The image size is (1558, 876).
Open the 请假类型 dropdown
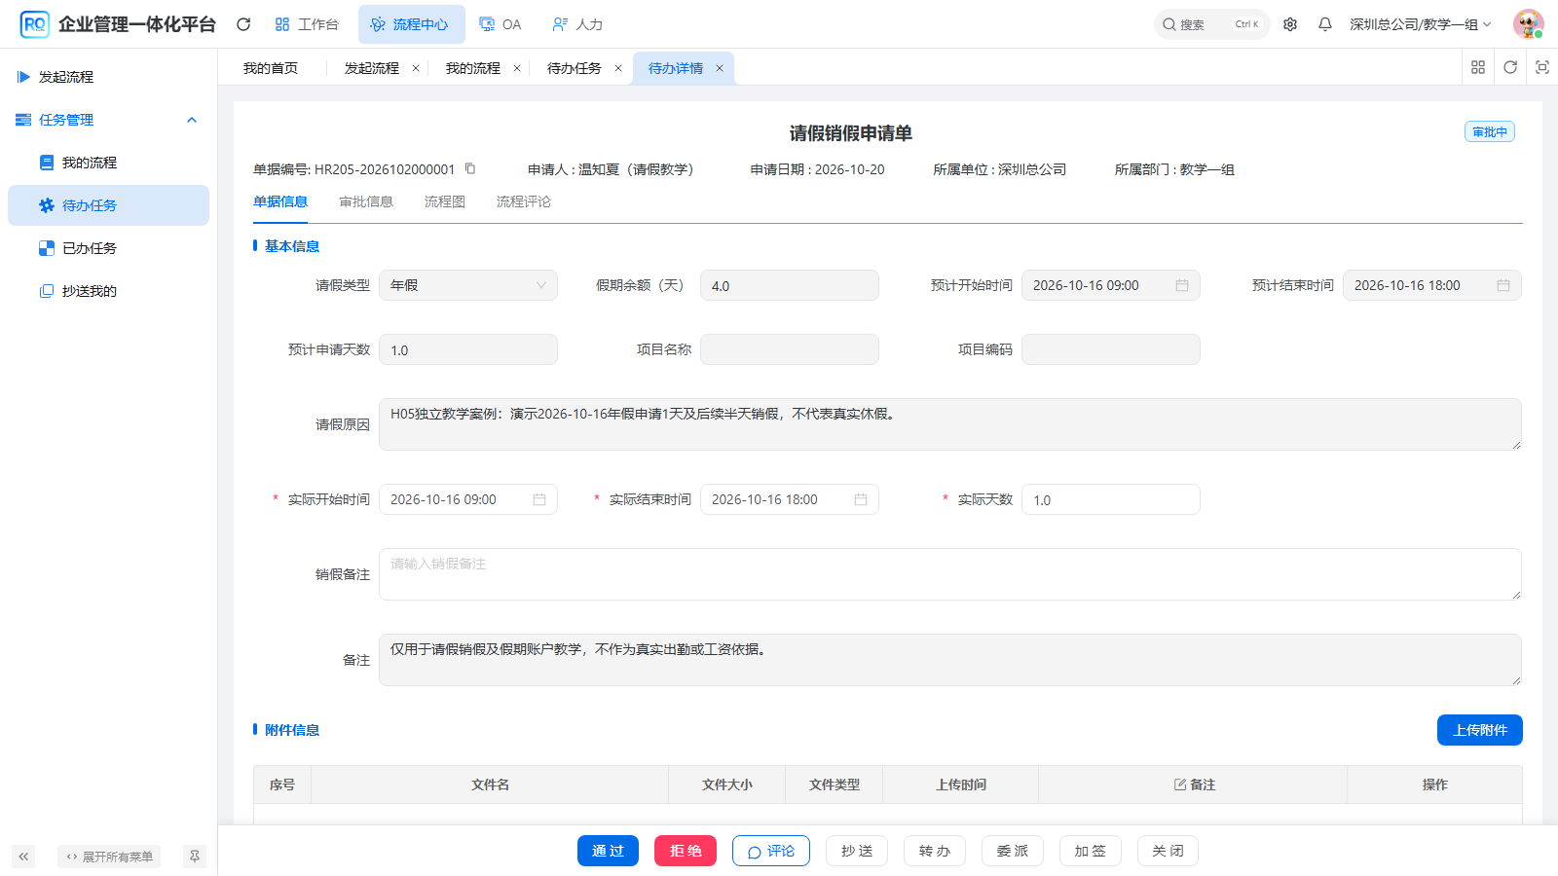468,285
